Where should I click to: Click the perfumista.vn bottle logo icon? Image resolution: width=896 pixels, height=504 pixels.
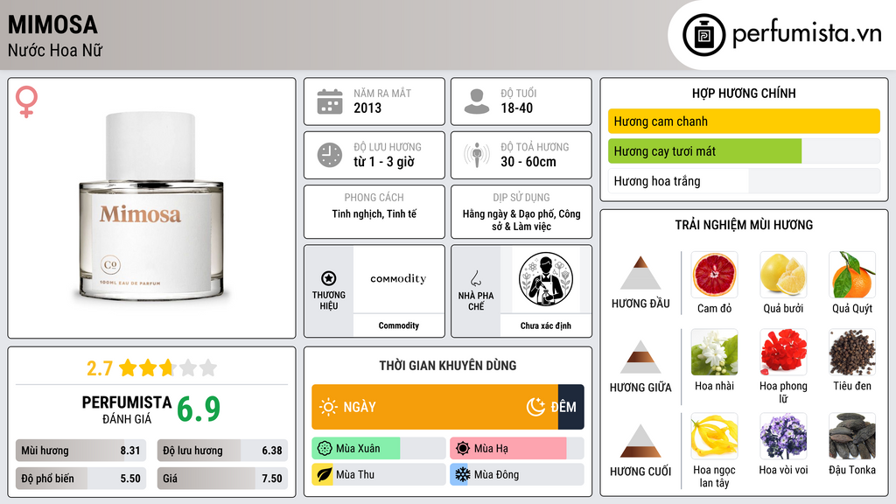point(703,35)
